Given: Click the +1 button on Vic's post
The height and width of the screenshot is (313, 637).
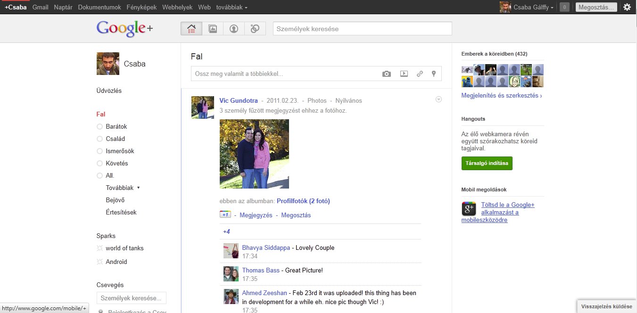Looking at the screenshot, I should pyautogui.click(x=225, y=214).
